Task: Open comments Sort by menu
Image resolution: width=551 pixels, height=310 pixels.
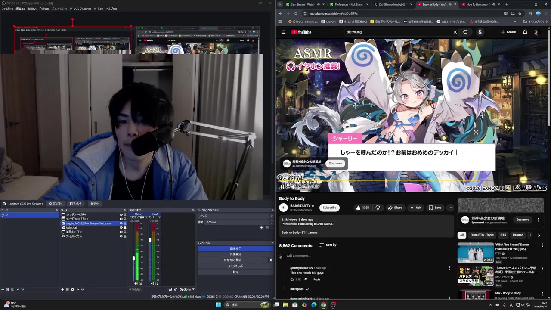Action: click(x=328, y=245)
